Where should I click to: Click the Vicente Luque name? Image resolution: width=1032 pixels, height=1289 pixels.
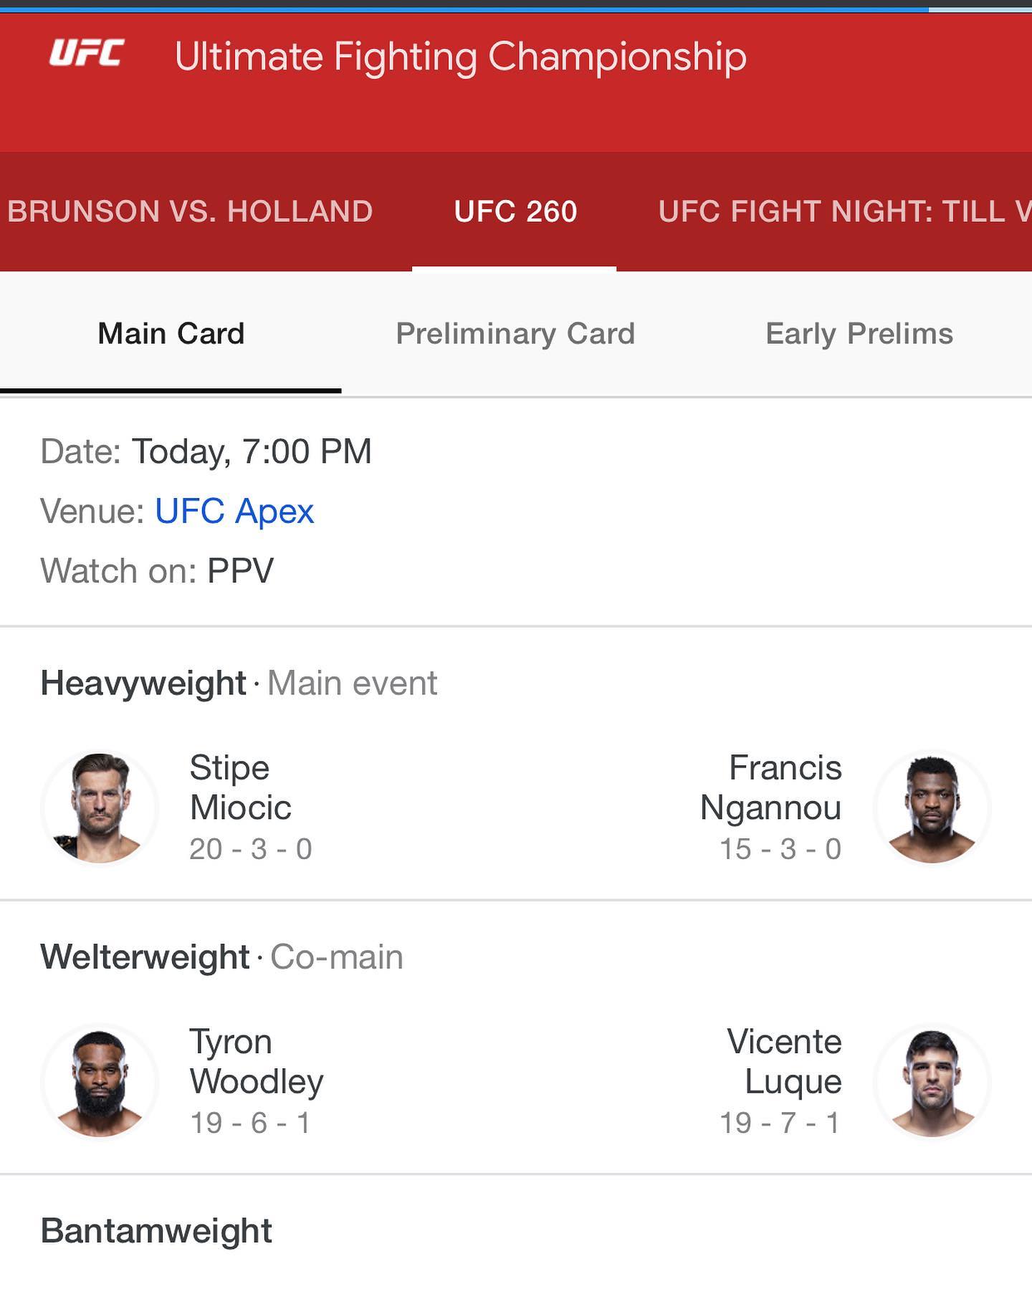tap(784, 1061)
